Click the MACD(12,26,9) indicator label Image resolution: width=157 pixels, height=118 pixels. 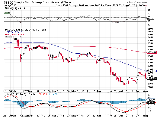[x=16, y=94]
